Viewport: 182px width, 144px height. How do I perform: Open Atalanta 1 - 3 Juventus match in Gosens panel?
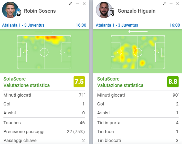click(x=23, y=25)
